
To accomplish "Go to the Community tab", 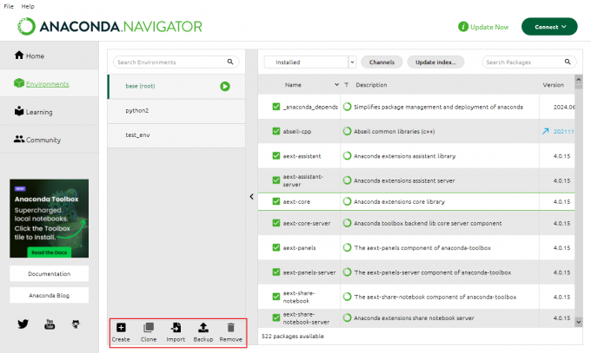I will pos(50,140).
